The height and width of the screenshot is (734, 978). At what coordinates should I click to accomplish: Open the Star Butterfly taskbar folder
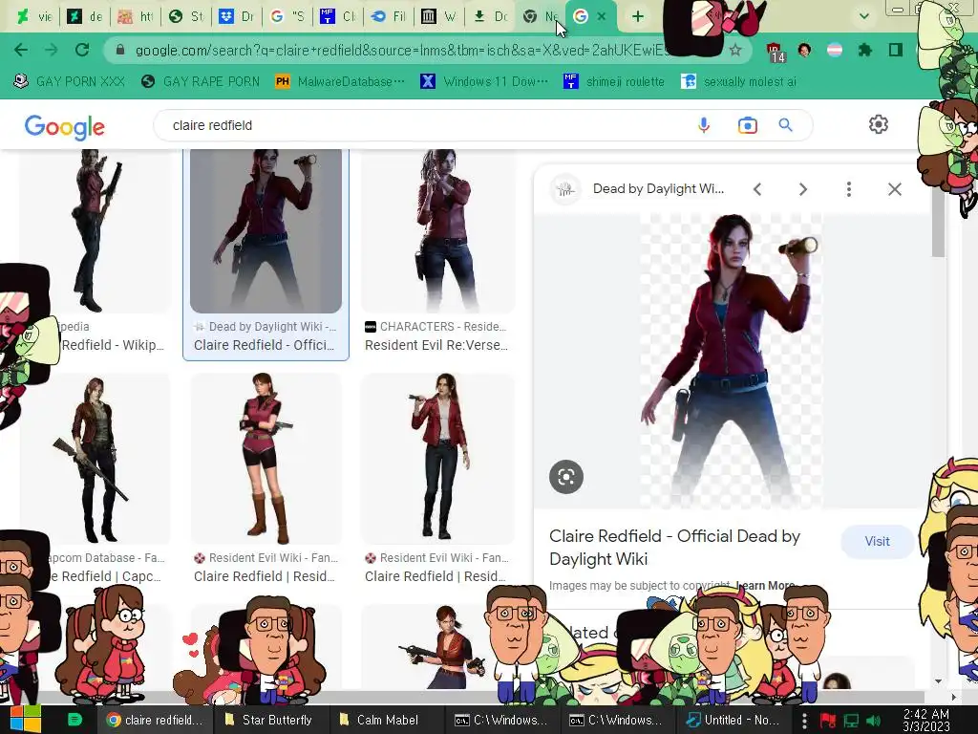[268, 720]
